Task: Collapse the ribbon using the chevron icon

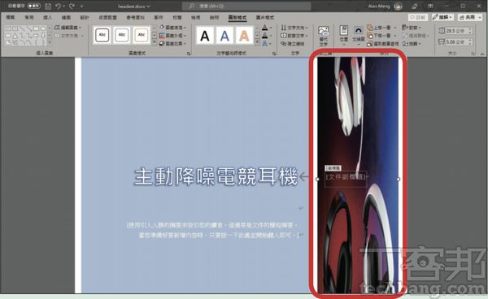Action: (482, 54)
